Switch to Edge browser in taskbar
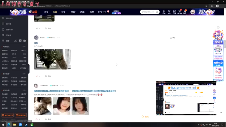 9,125
